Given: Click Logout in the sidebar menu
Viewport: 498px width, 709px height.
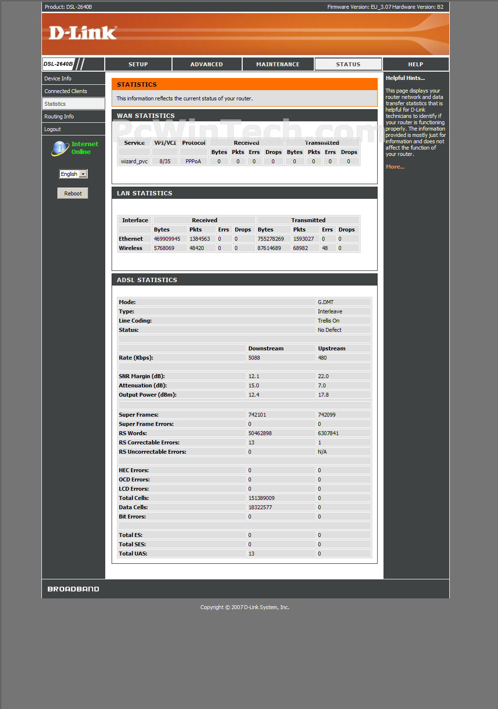Looking at the screenshot, I should pos(74,129).
